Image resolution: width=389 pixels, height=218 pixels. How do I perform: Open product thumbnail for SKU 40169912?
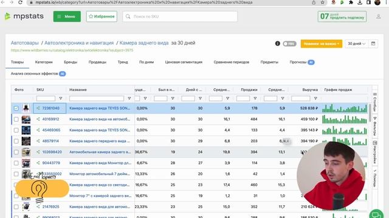pyautogui.click(x=26, y=119)
